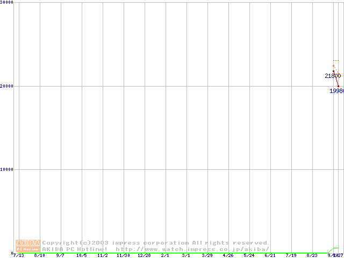The height and width of the screenshot is (258, 344).
Task: Click the 10/5 date on x-axis
Action: [81, 255]
